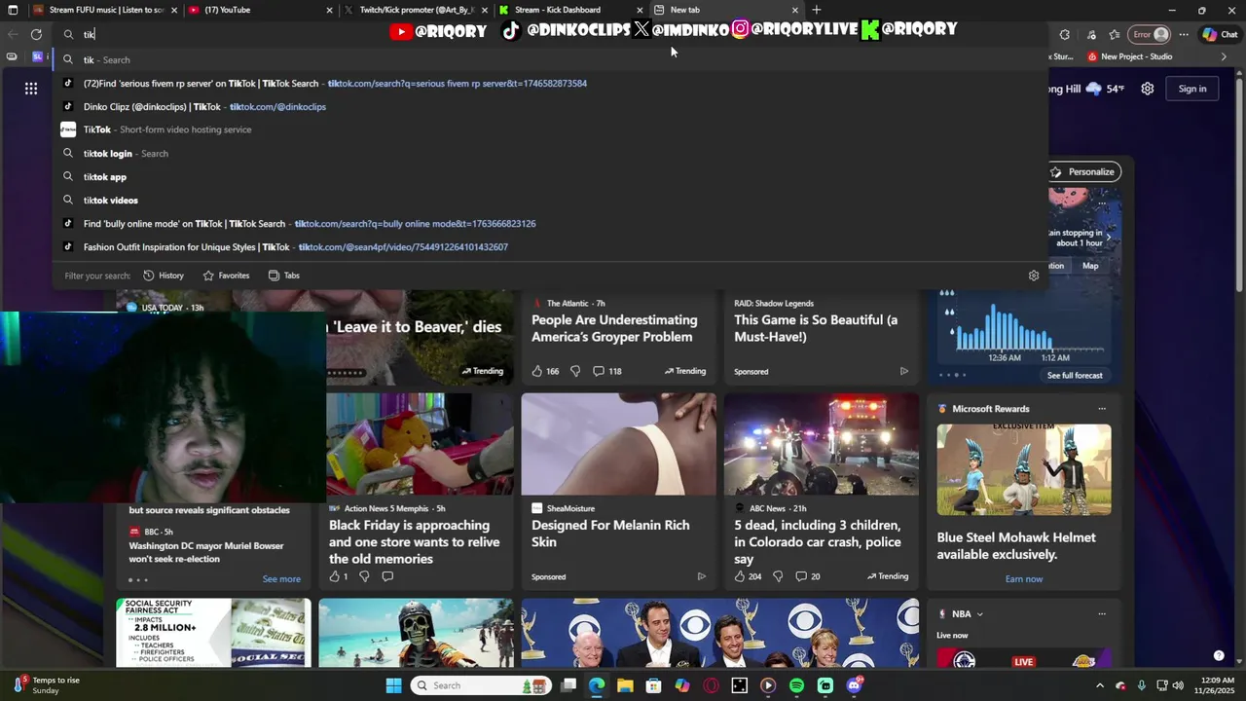The width and height of the screenshot is (1246, 701).
Task: Close the YouTube tab
Action: click(x=329, y=10)
